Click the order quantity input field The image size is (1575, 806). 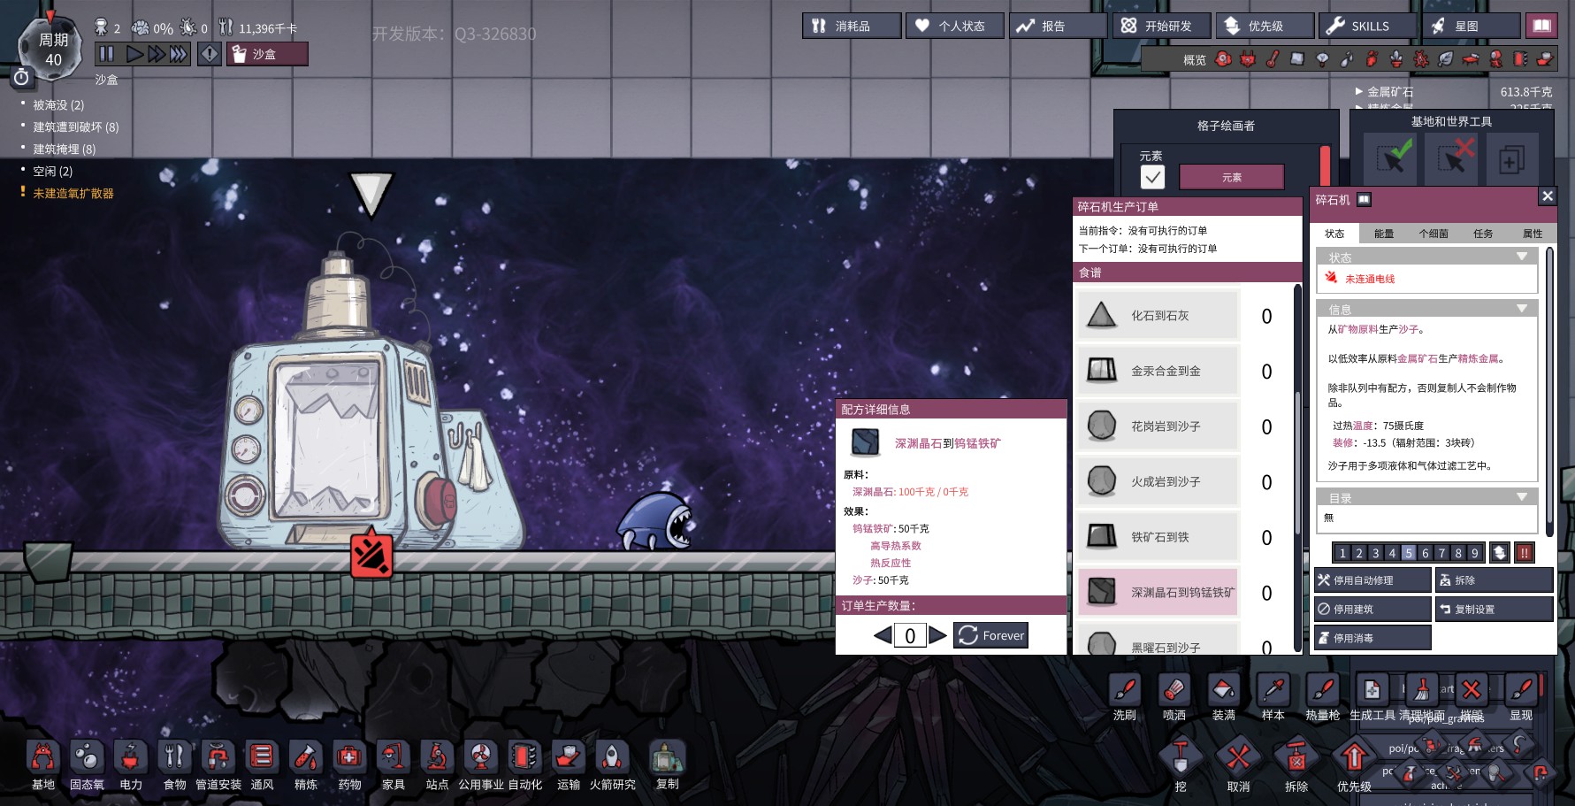tap(910, 635)
